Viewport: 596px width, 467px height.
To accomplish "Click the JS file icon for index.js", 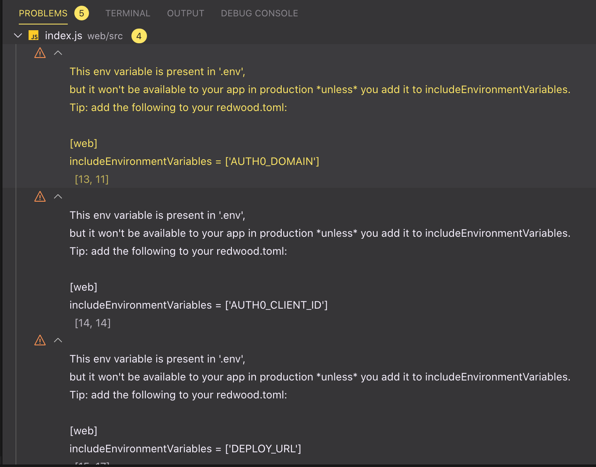I will 34,36.
